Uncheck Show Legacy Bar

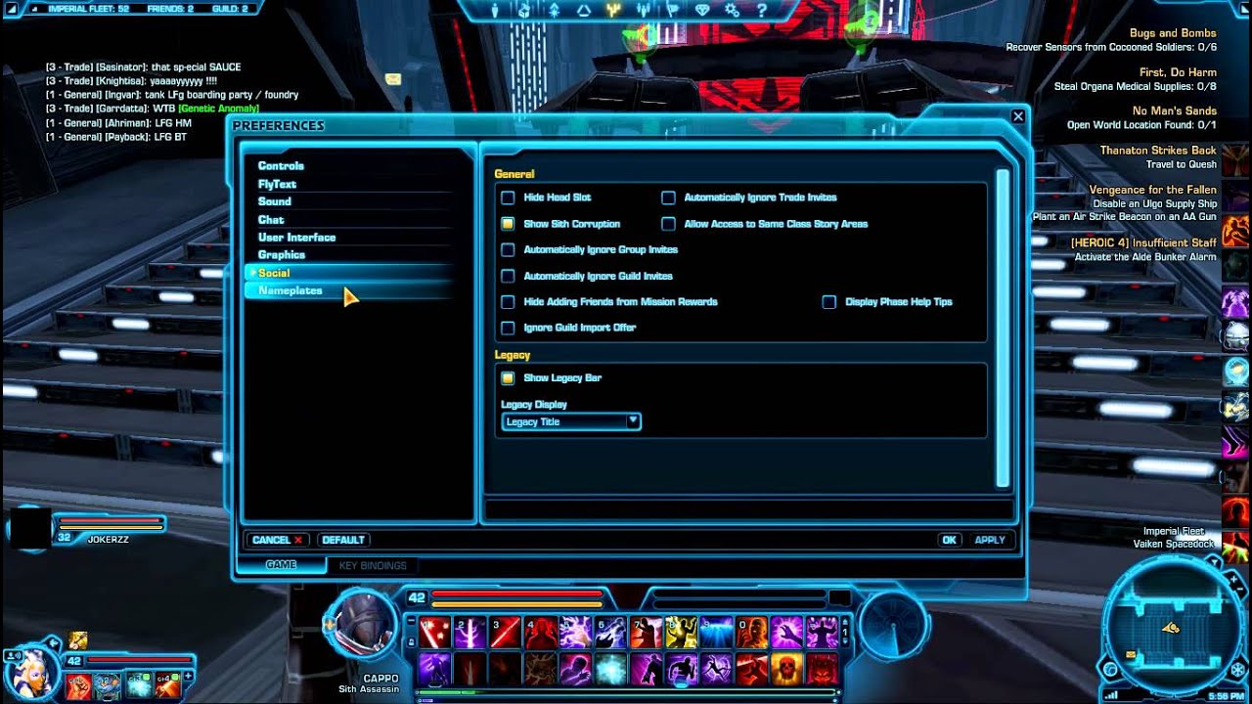coord(508,377)
